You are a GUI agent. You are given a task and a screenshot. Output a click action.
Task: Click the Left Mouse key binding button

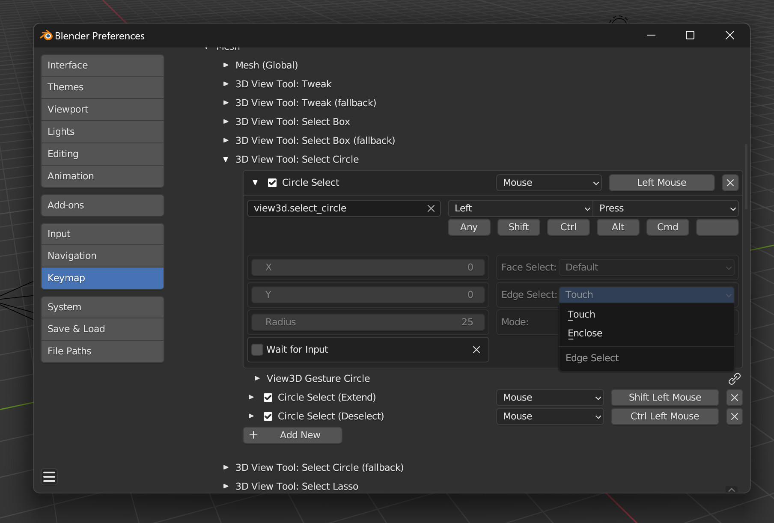[x=662, y=183]
